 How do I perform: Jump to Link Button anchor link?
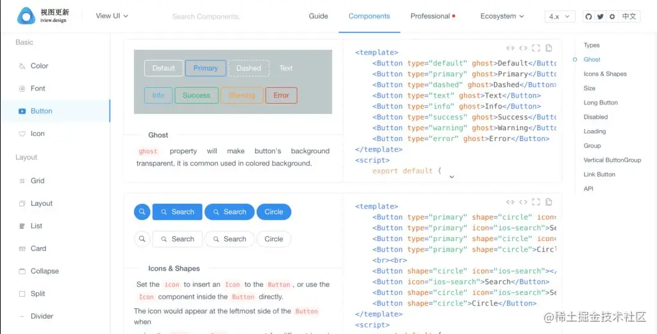click(x=599, y=174)
